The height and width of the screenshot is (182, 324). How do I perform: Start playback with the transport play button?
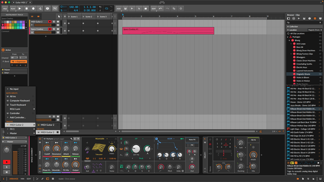20,8
